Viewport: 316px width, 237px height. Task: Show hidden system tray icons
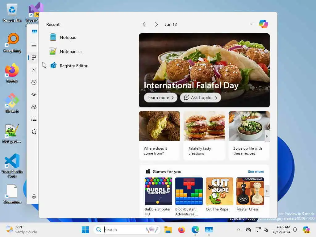point(239,230)
